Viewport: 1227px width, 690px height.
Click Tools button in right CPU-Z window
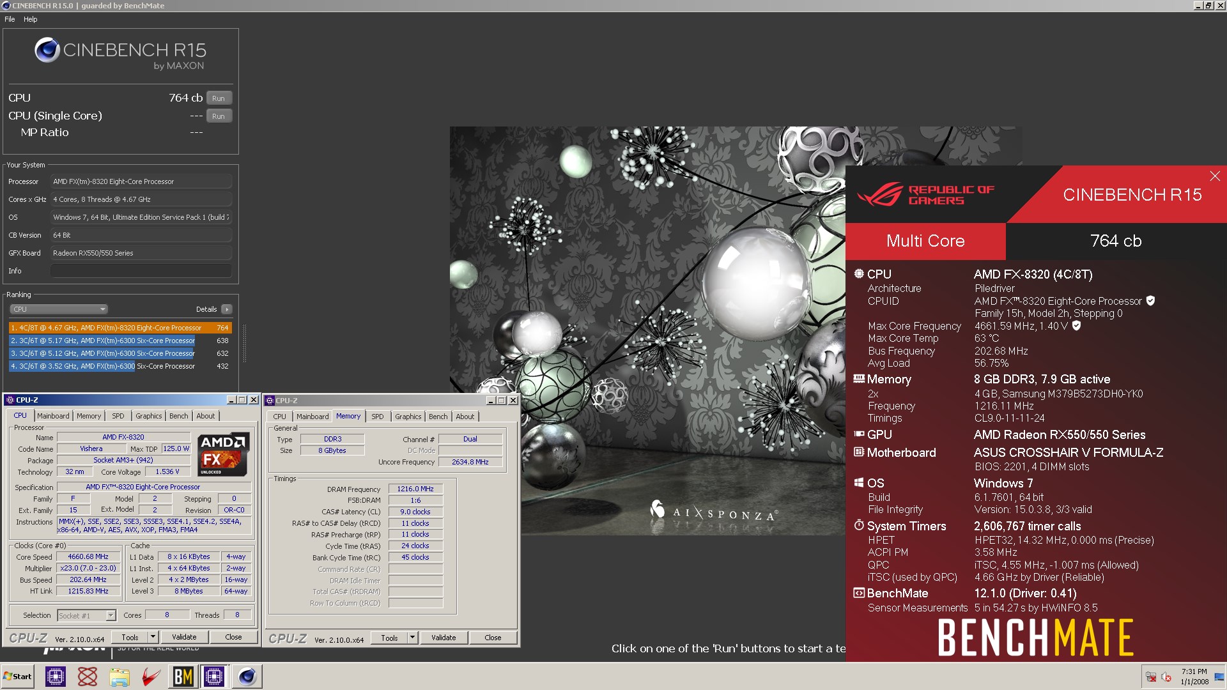tap(390, 638)
